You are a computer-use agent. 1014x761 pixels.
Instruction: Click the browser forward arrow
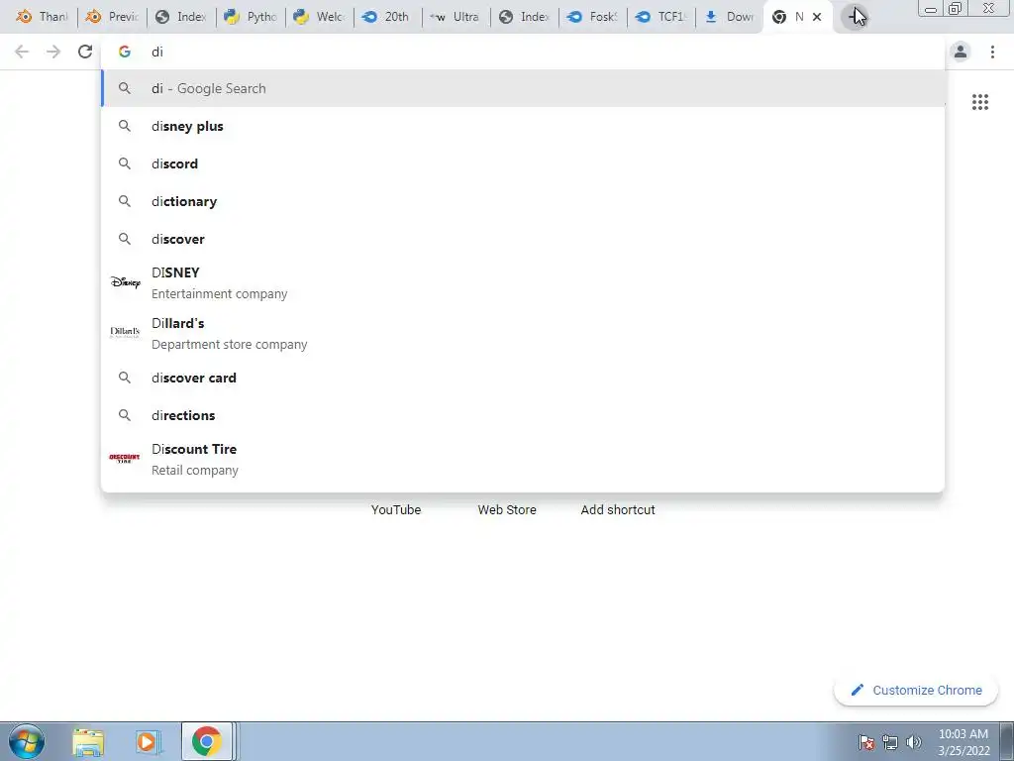[x=53, y=52]
